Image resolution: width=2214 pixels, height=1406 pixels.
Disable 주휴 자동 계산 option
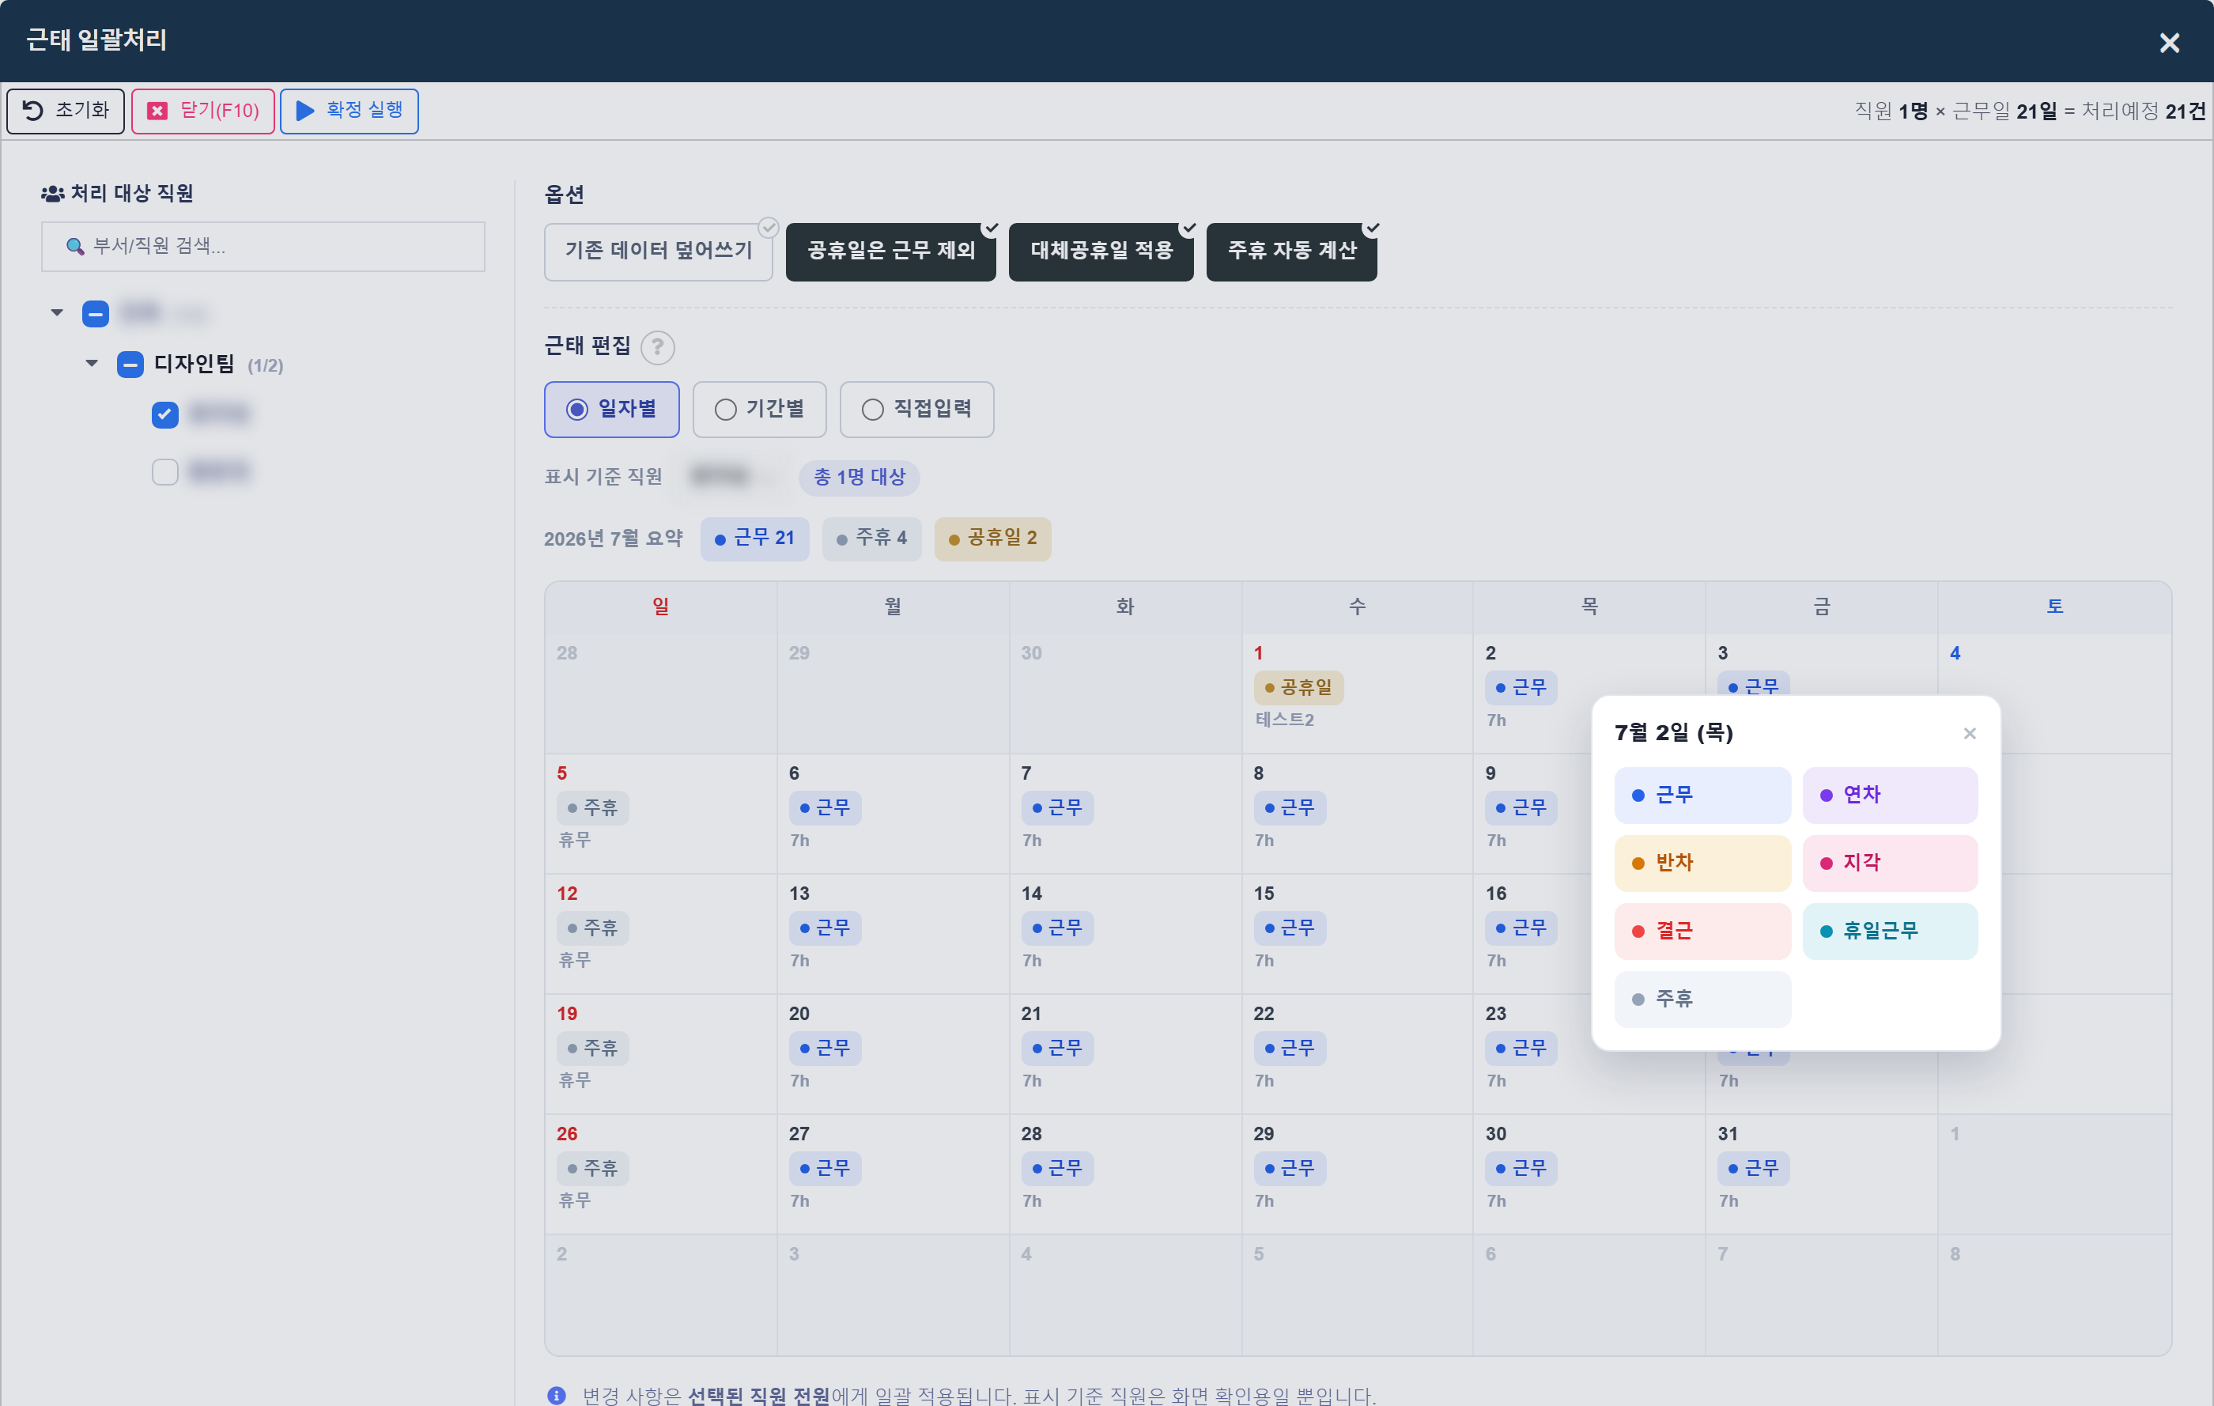point(1291,251)
